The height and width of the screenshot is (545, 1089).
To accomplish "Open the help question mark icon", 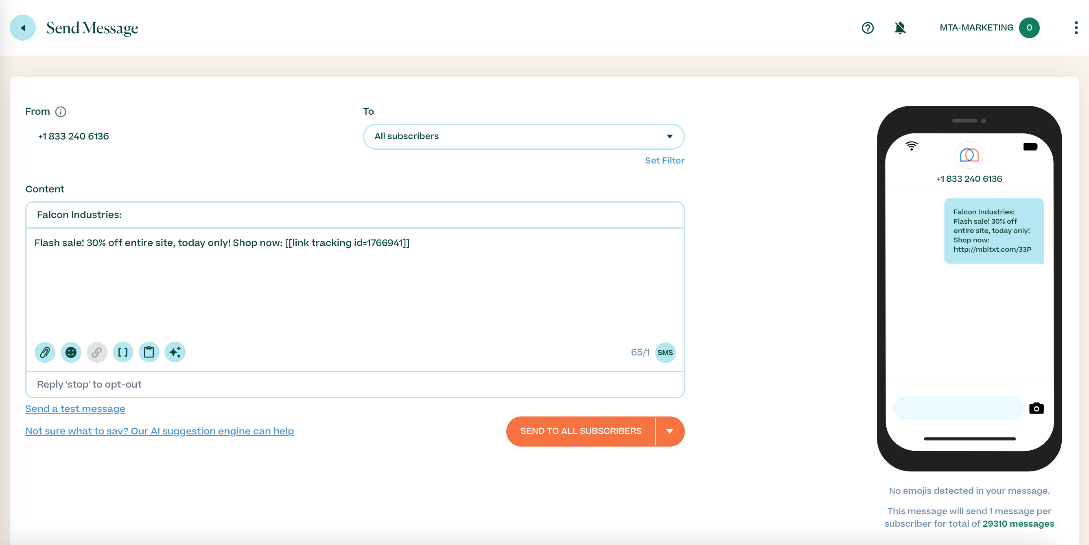I will click(868, 28).
